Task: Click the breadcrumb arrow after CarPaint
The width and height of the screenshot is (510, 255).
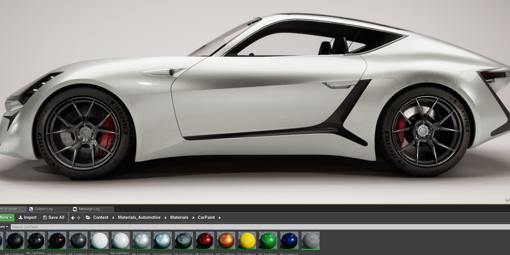Action: pos(220,217)
